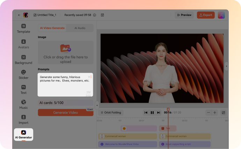The image size is (241, 149).
Task: Go back using the arrow icon
Action: coord(19,15)
